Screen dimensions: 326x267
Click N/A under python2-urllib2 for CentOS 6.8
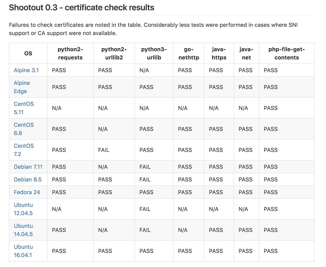103,129
